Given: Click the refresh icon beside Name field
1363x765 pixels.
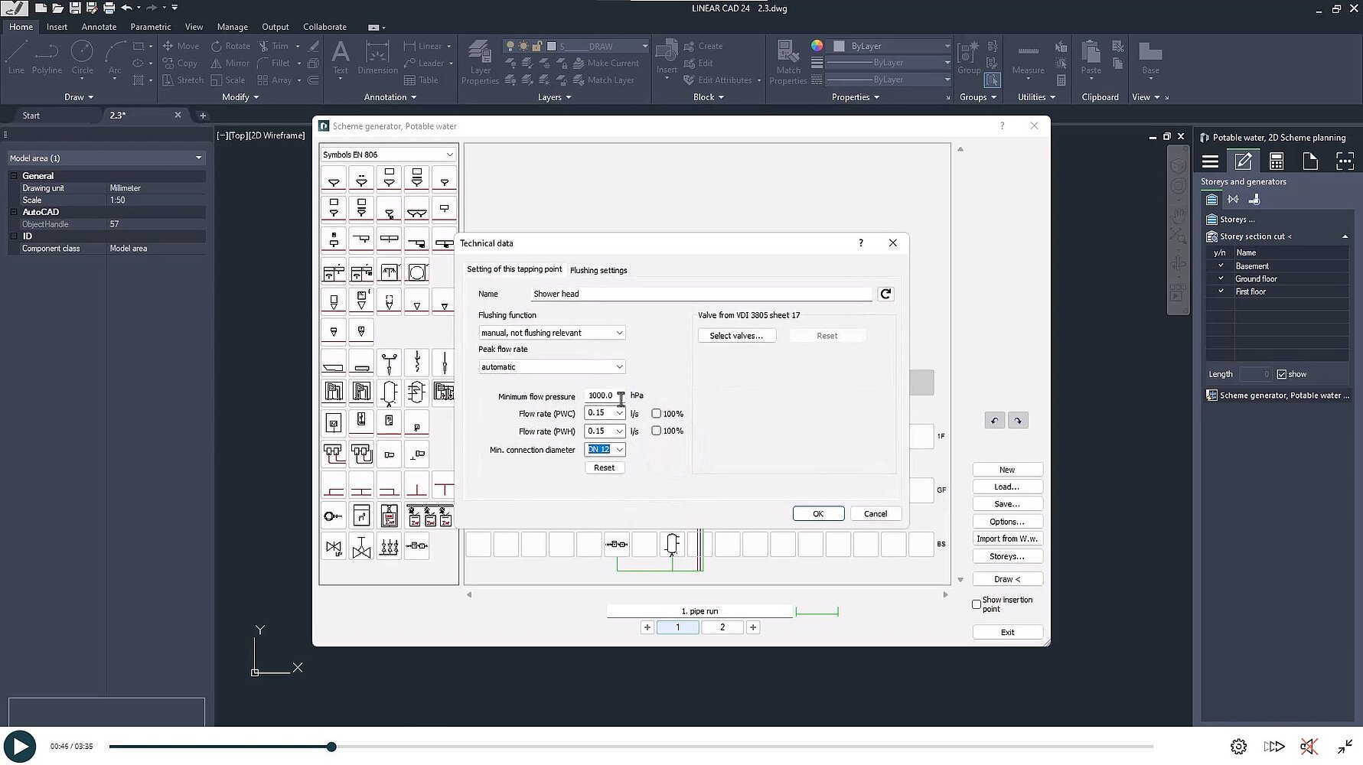Looking at the screenshot, I should [885, 294].
